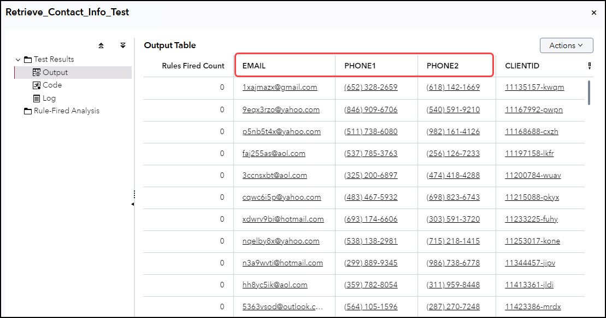
Task: Open email link 1xajmaxz@gmail.com
Action: [x=279, y=87]
